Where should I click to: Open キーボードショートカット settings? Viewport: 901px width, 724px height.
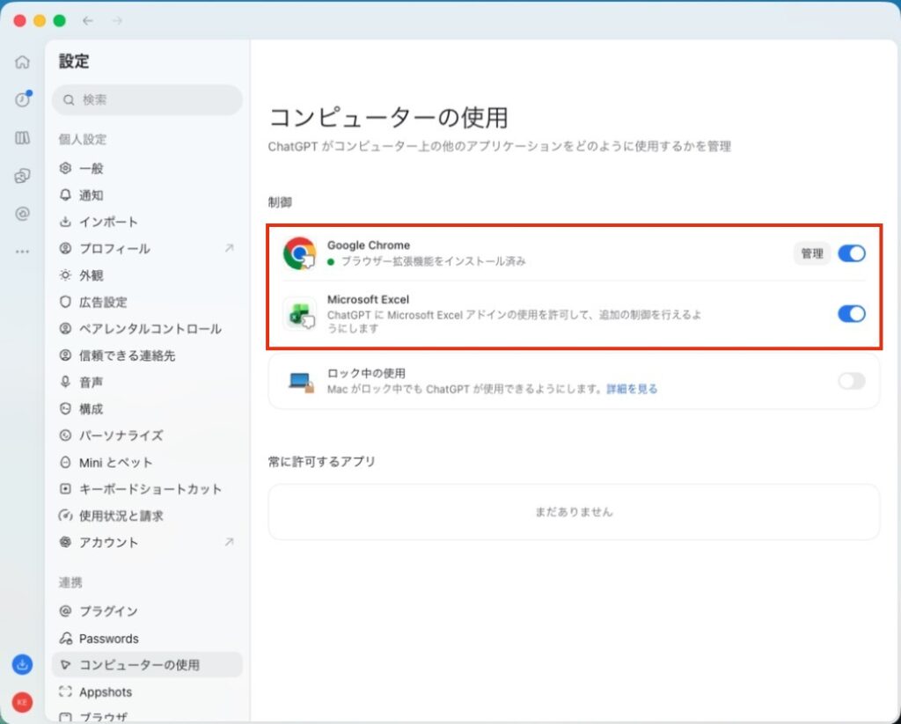[147, 489]
